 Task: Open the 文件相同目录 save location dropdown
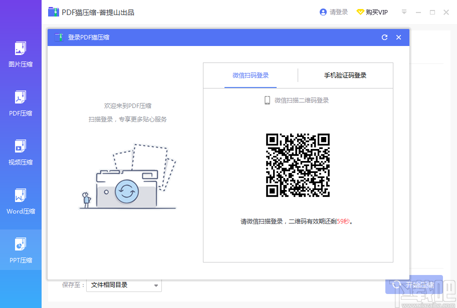pyautogui.click(x=124, y=285)
